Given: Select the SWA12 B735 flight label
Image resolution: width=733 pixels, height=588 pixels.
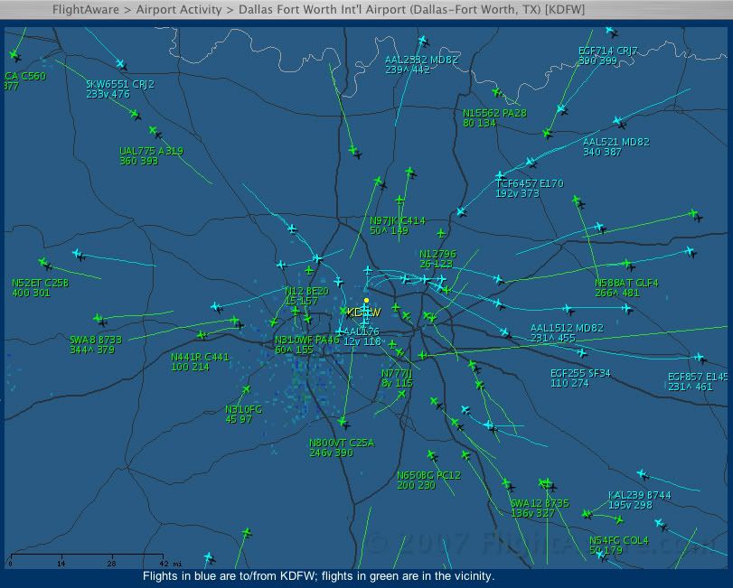Looking at the screenshot, I should (x=540, y=509).
